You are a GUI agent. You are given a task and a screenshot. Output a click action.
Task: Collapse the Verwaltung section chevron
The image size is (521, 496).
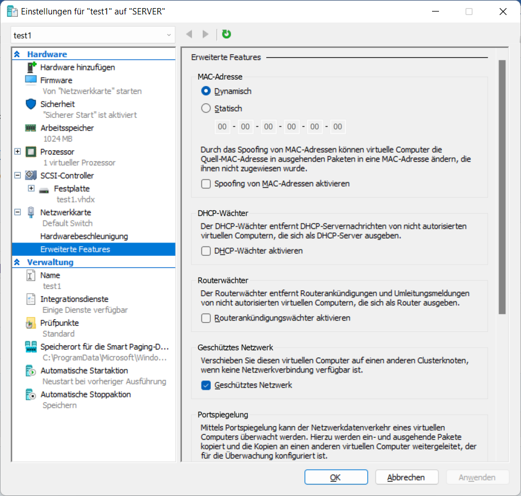(x=17, y=262)
